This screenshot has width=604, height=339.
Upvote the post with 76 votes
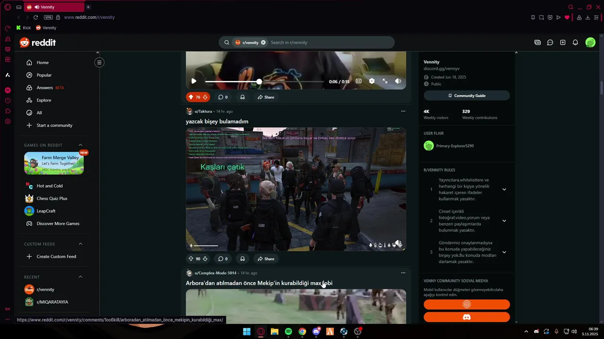tap(191, 97)
